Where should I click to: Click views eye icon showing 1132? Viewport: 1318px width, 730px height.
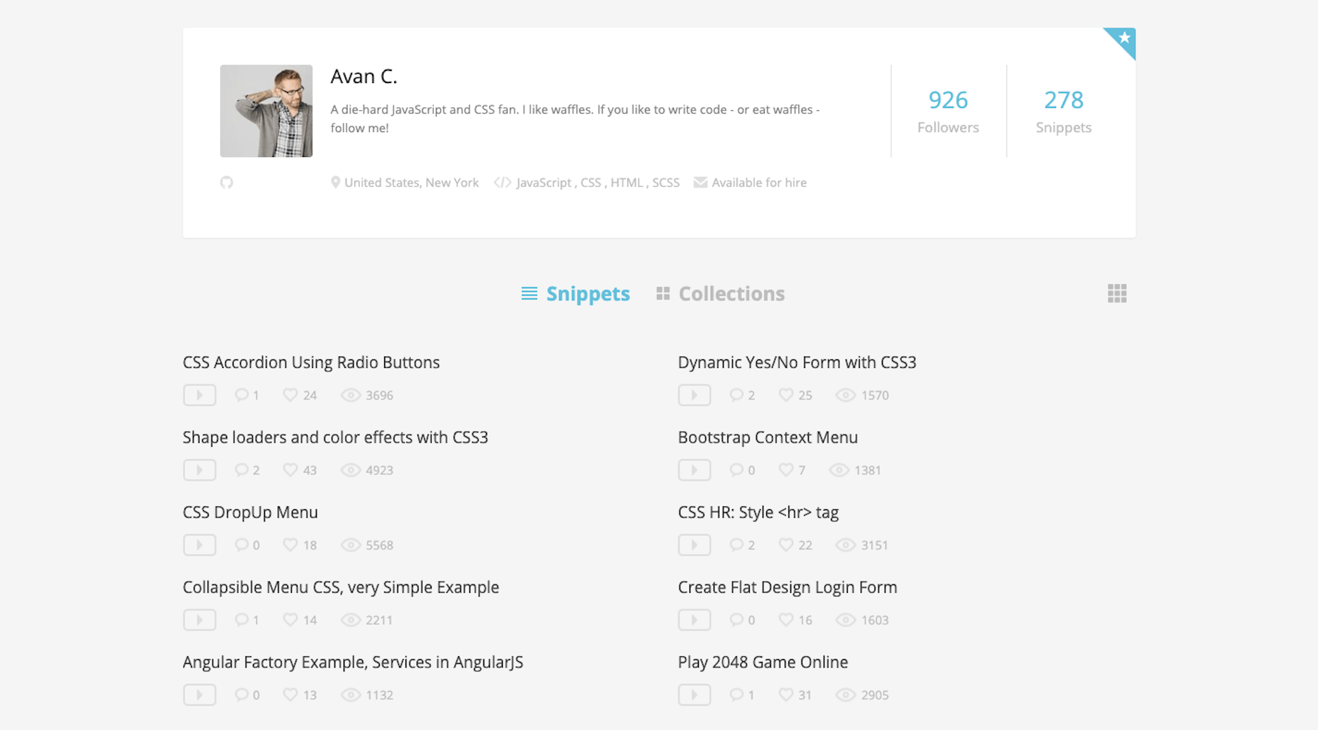[351, 694]
